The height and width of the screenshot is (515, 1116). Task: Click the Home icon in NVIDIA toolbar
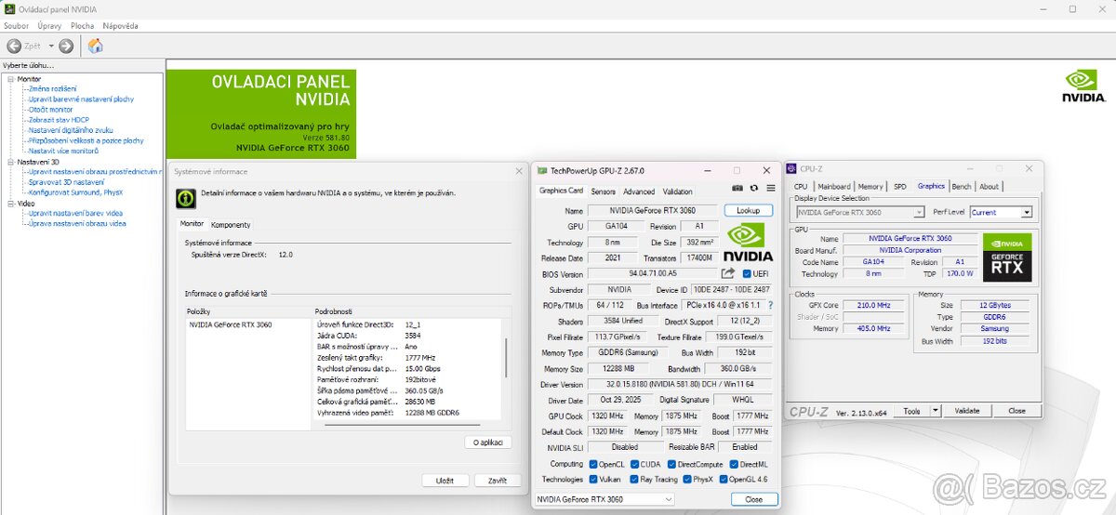click(95, 46)
